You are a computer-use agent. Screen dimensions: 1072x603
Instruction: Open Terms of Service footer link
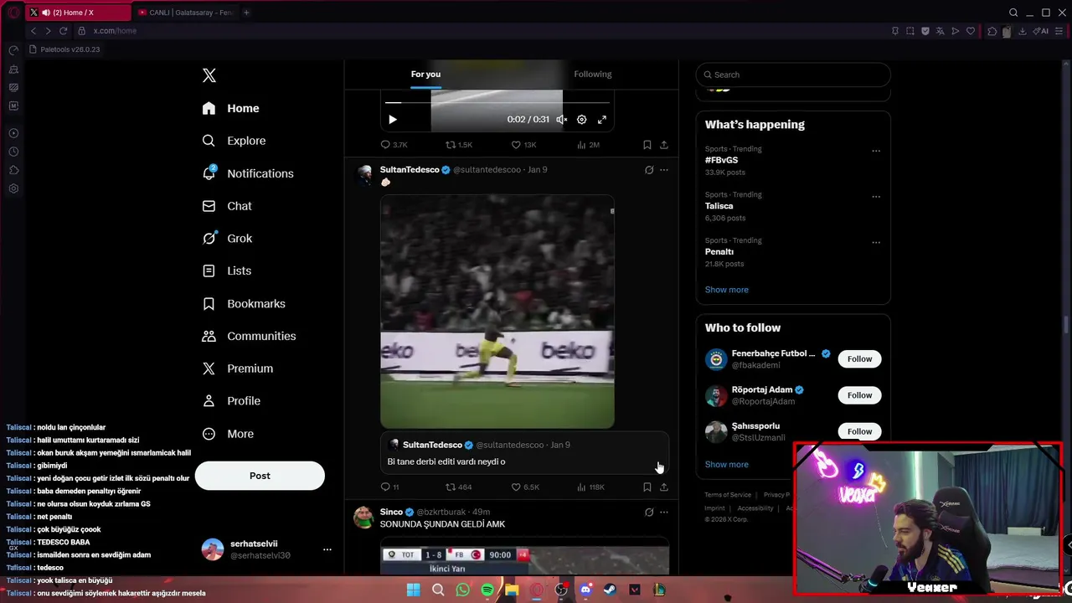[728, 495]
